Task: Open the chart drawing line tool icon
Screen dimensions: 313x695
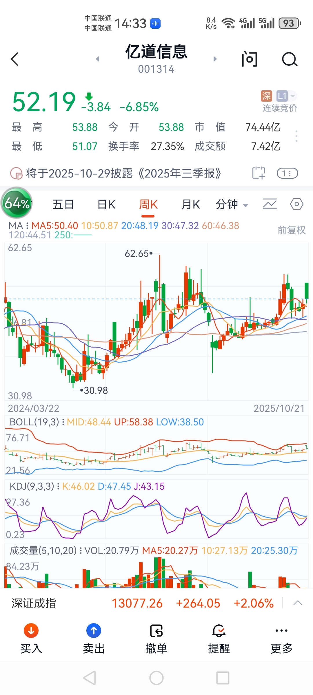Action: (270, 204)
